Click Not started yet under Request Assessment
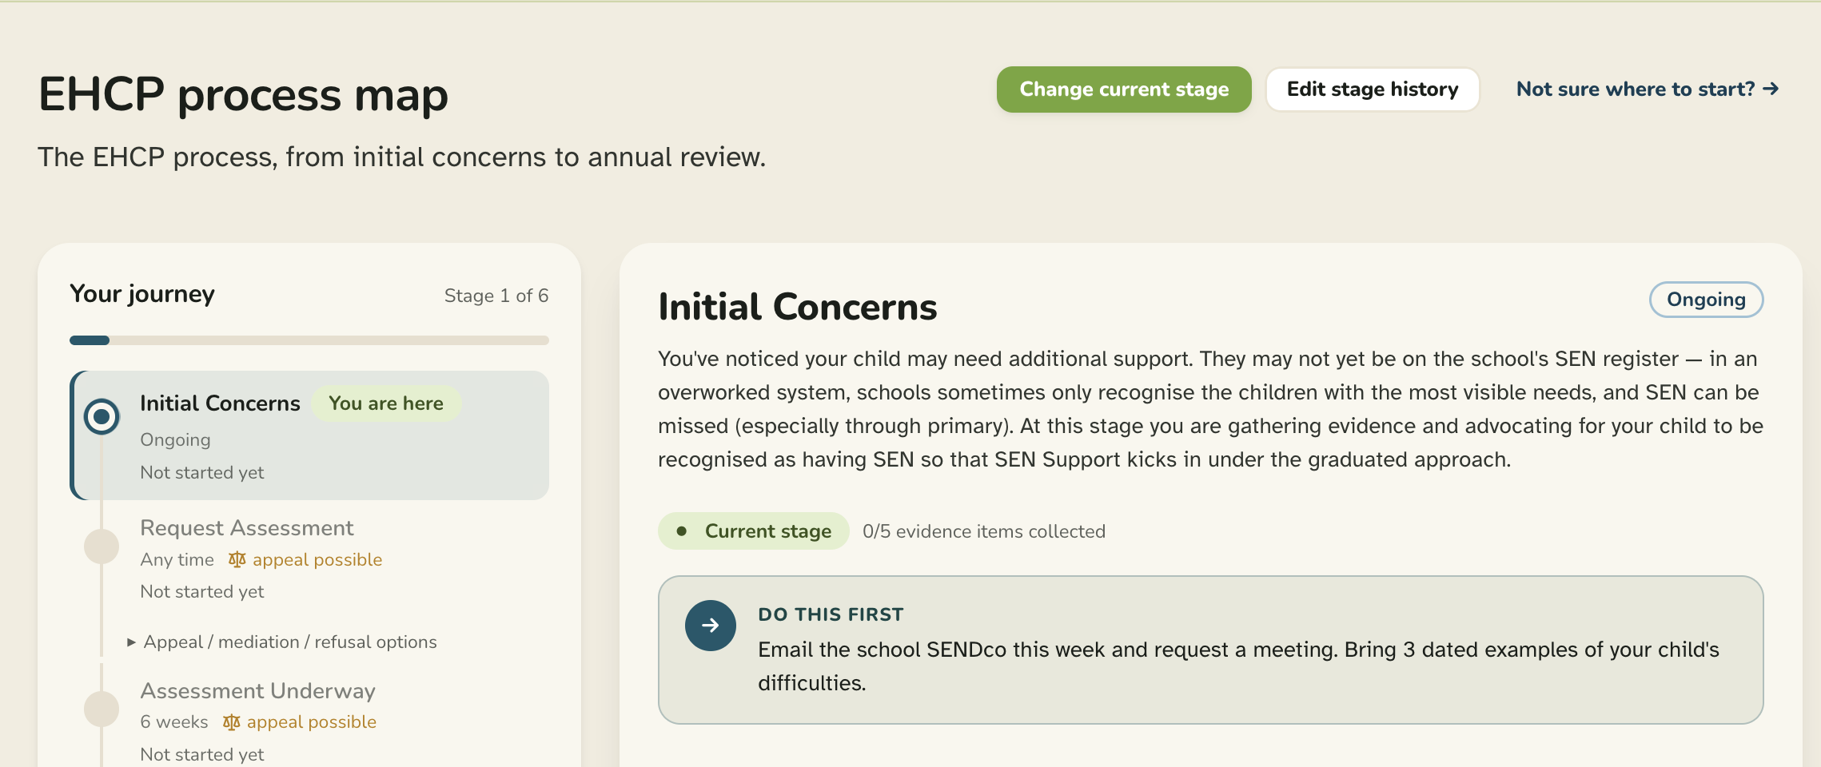 202,592
